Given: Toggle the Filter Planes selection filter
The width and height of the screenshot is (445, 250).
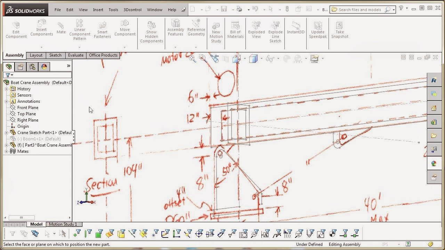Looking at the screenshot, I should point(143,234).
